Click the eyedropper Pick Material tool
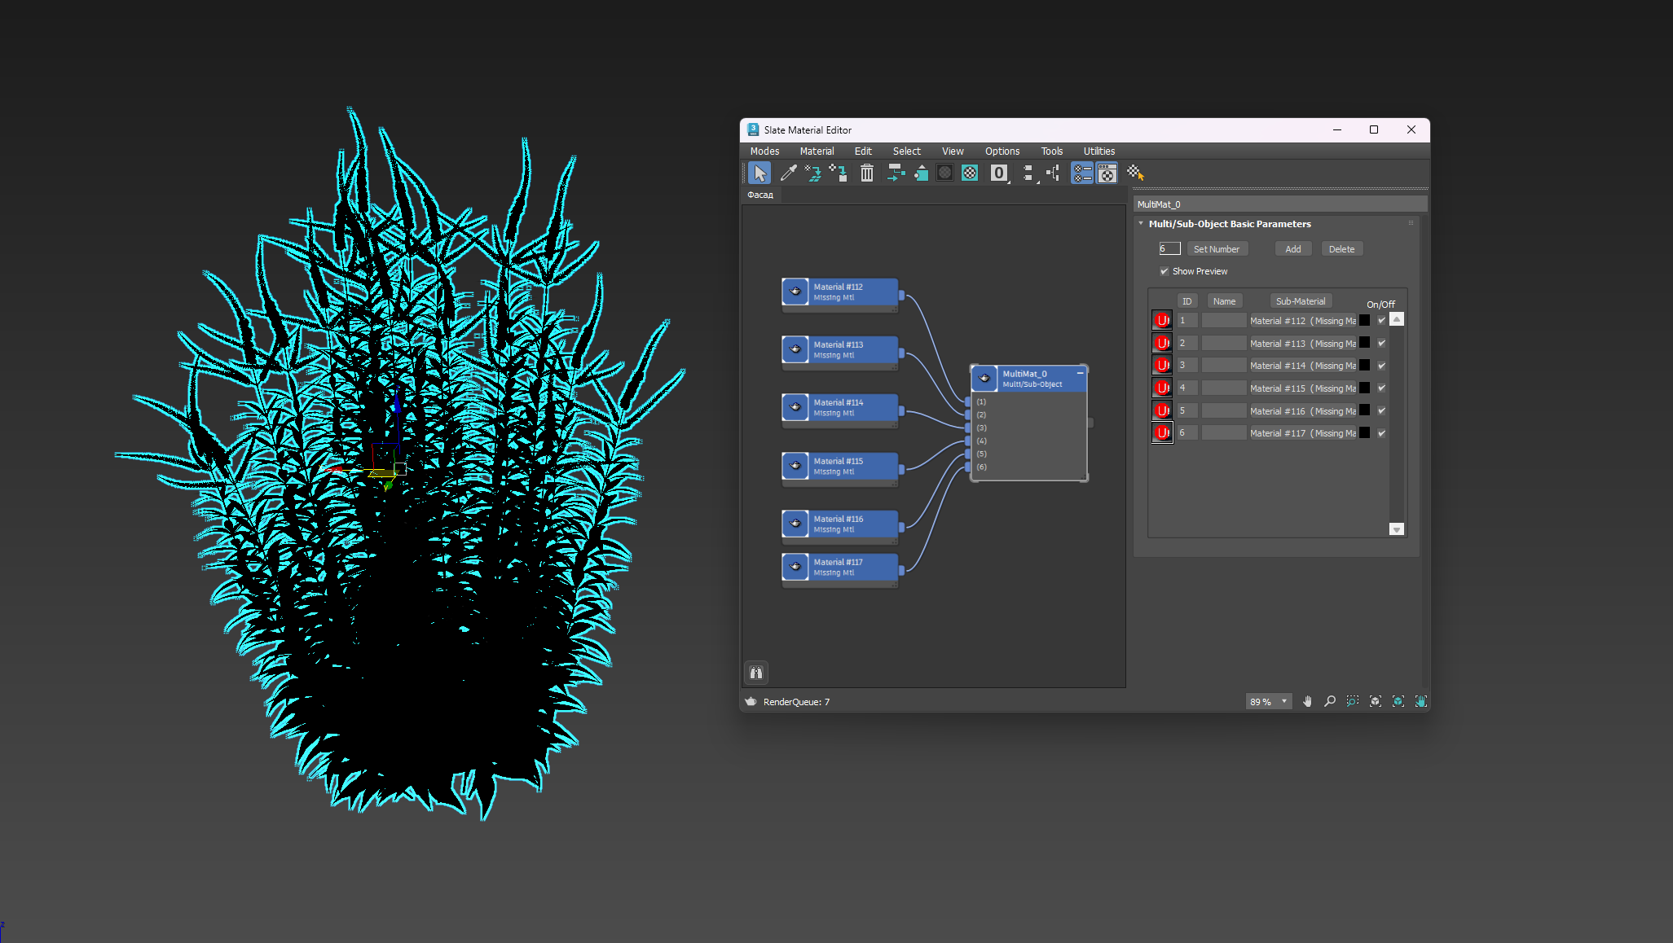This screenshot has width=1673, height=943. tap(788, 173)
